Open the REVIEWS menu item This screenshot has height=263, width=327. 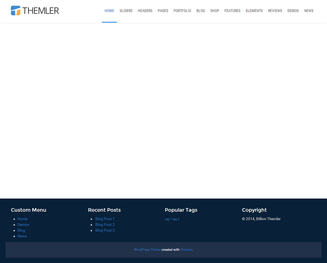275,11
